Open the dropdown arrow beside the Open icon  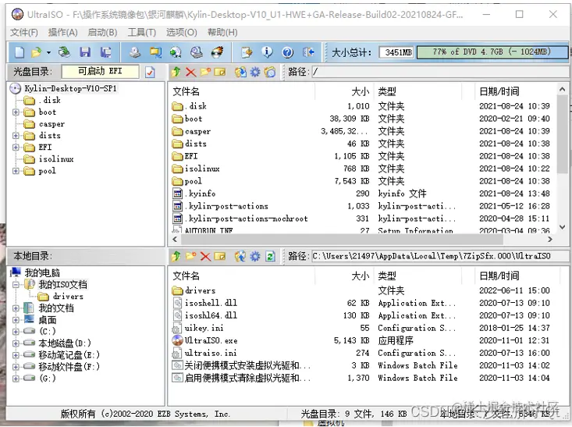point(48,53)
